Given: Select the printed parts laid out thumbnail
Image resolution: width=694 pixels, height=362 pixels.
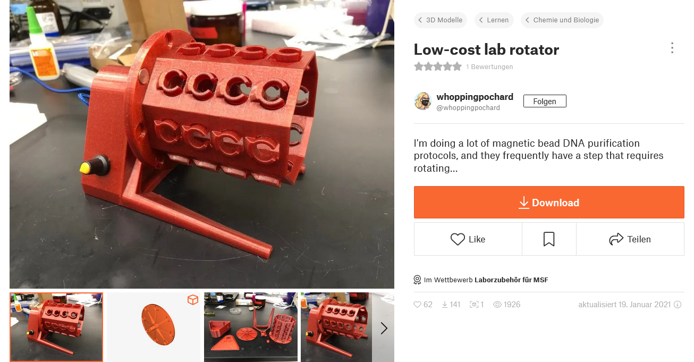Looking at the screenshot, I should 251,327.
